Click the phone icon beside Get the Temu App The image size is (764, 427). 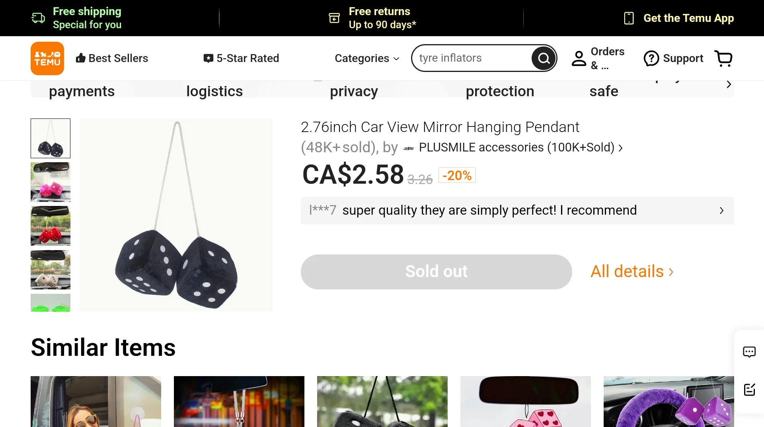pos(629,18)
